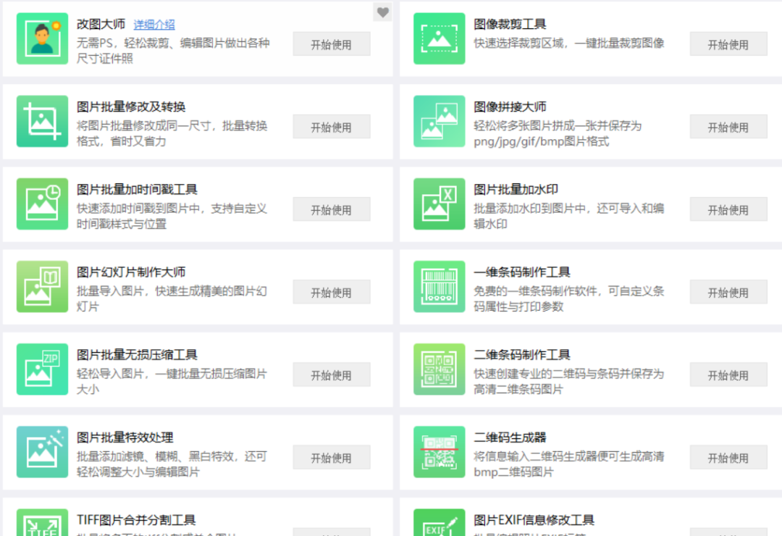Launch 二维码生成器 via 开始使用 button
782x536 pixels.
(x=728, y=457)
